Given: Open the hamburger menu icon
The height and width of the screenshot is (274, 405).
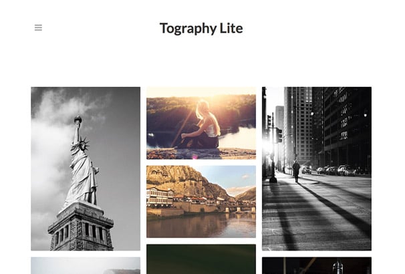Looking at the screenshot, I should coord(38,27).
